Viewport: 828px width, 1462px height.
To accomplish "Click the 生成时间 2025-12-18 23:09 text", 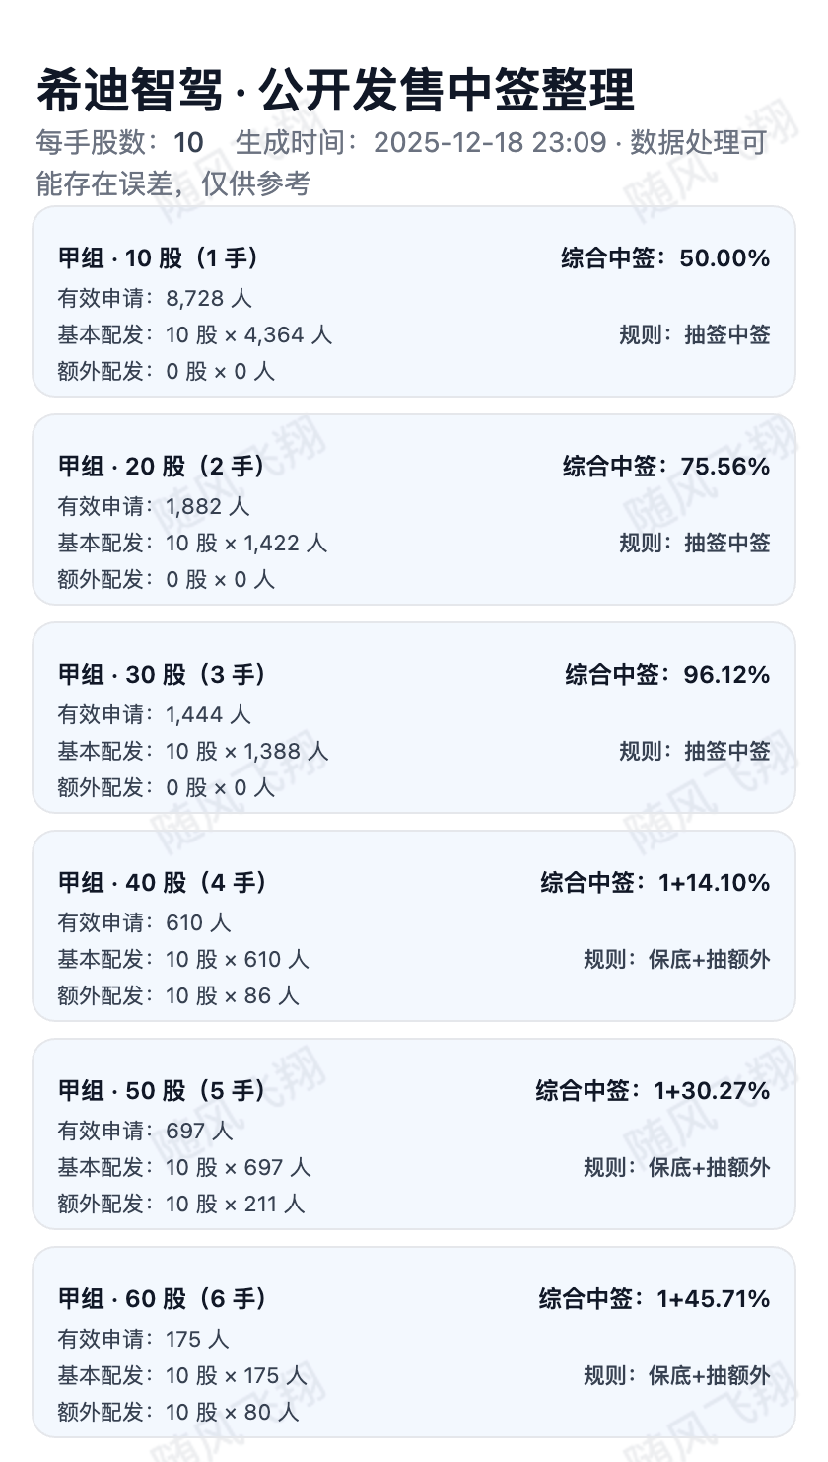I will point(421,143).
